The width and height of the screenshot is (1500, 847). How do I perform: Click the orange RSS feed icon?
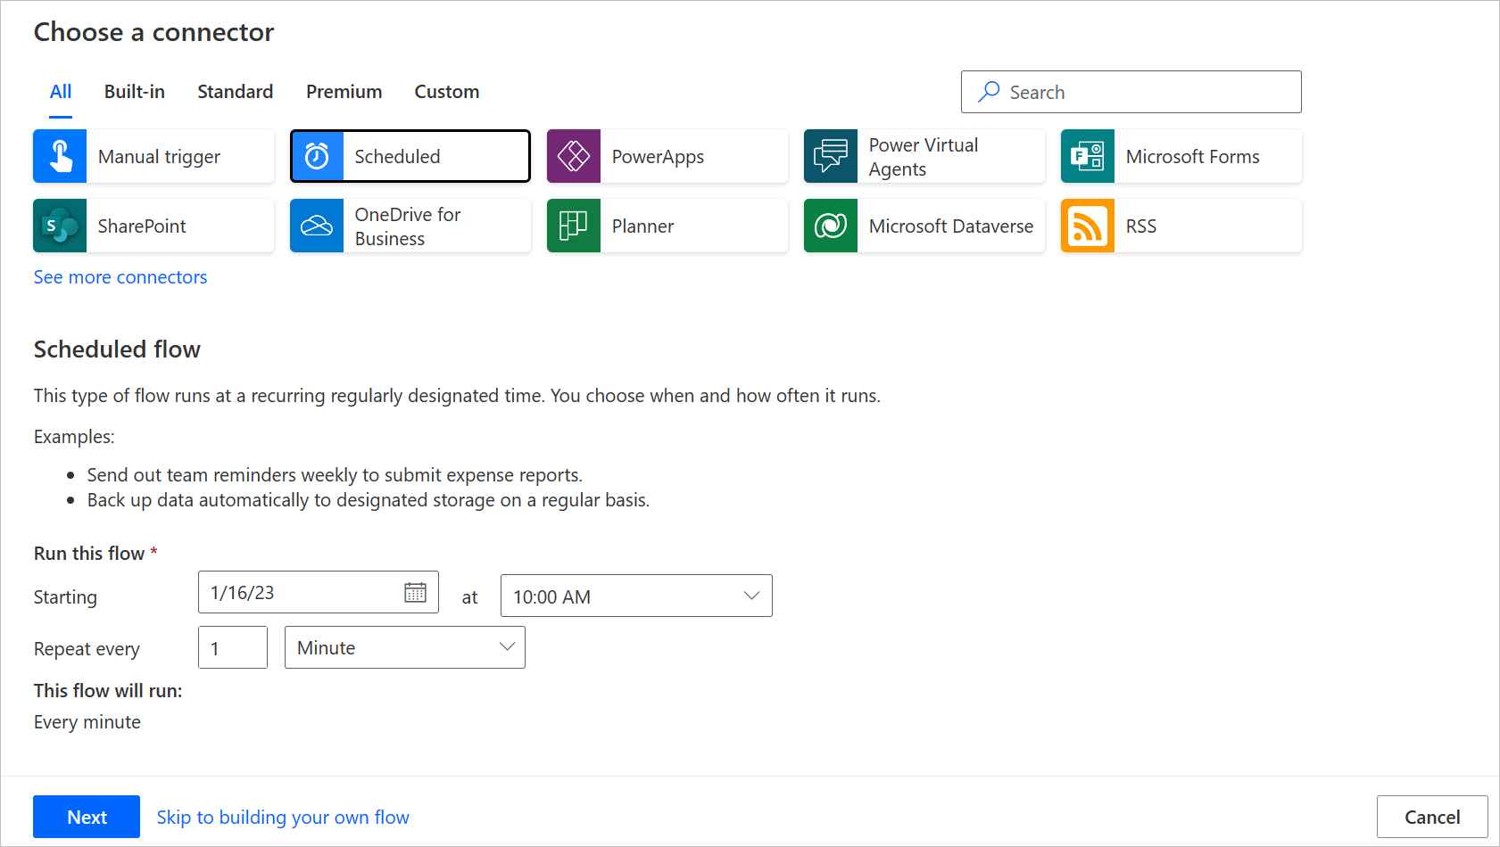tap(1088, 226)
